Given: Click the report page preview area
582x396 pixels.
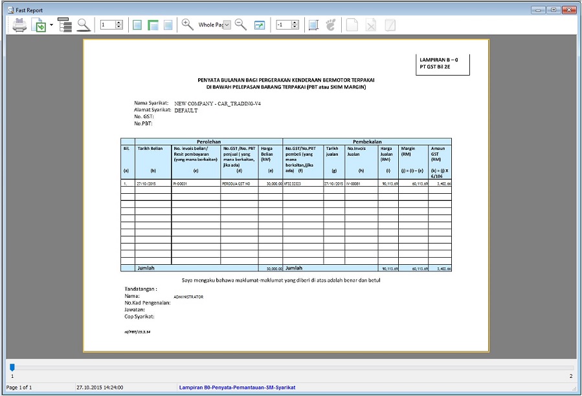Looking at the screenshot, I should pos(285,195).
